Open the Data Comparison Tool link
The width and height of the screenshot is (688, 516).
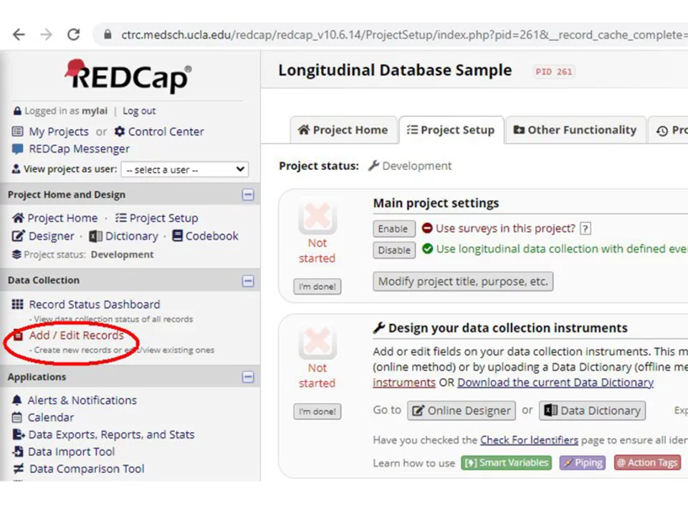point(87,469)
